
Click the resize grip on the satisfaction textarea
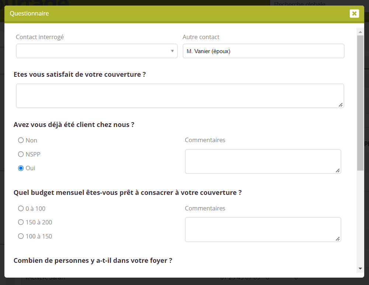click(340, 105)
